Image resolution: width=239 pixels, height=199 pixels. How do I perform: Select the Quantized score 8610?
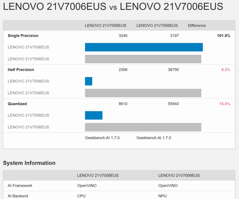tap(123, 104)
